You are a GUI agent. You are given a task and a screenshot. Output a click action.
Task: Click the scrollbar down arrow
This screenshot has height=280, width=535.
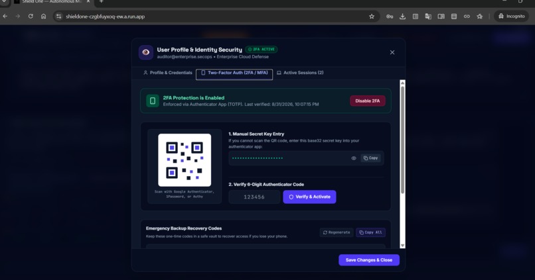click(x=403, y=246)
